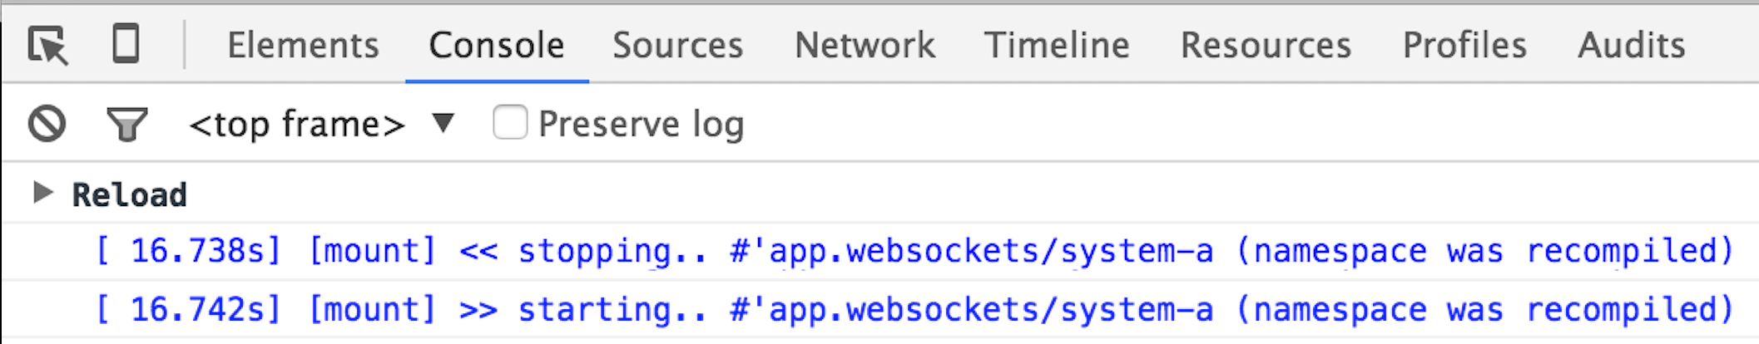Go to the Network tab
Screen dimensions: 1759x344
(865, 45)
